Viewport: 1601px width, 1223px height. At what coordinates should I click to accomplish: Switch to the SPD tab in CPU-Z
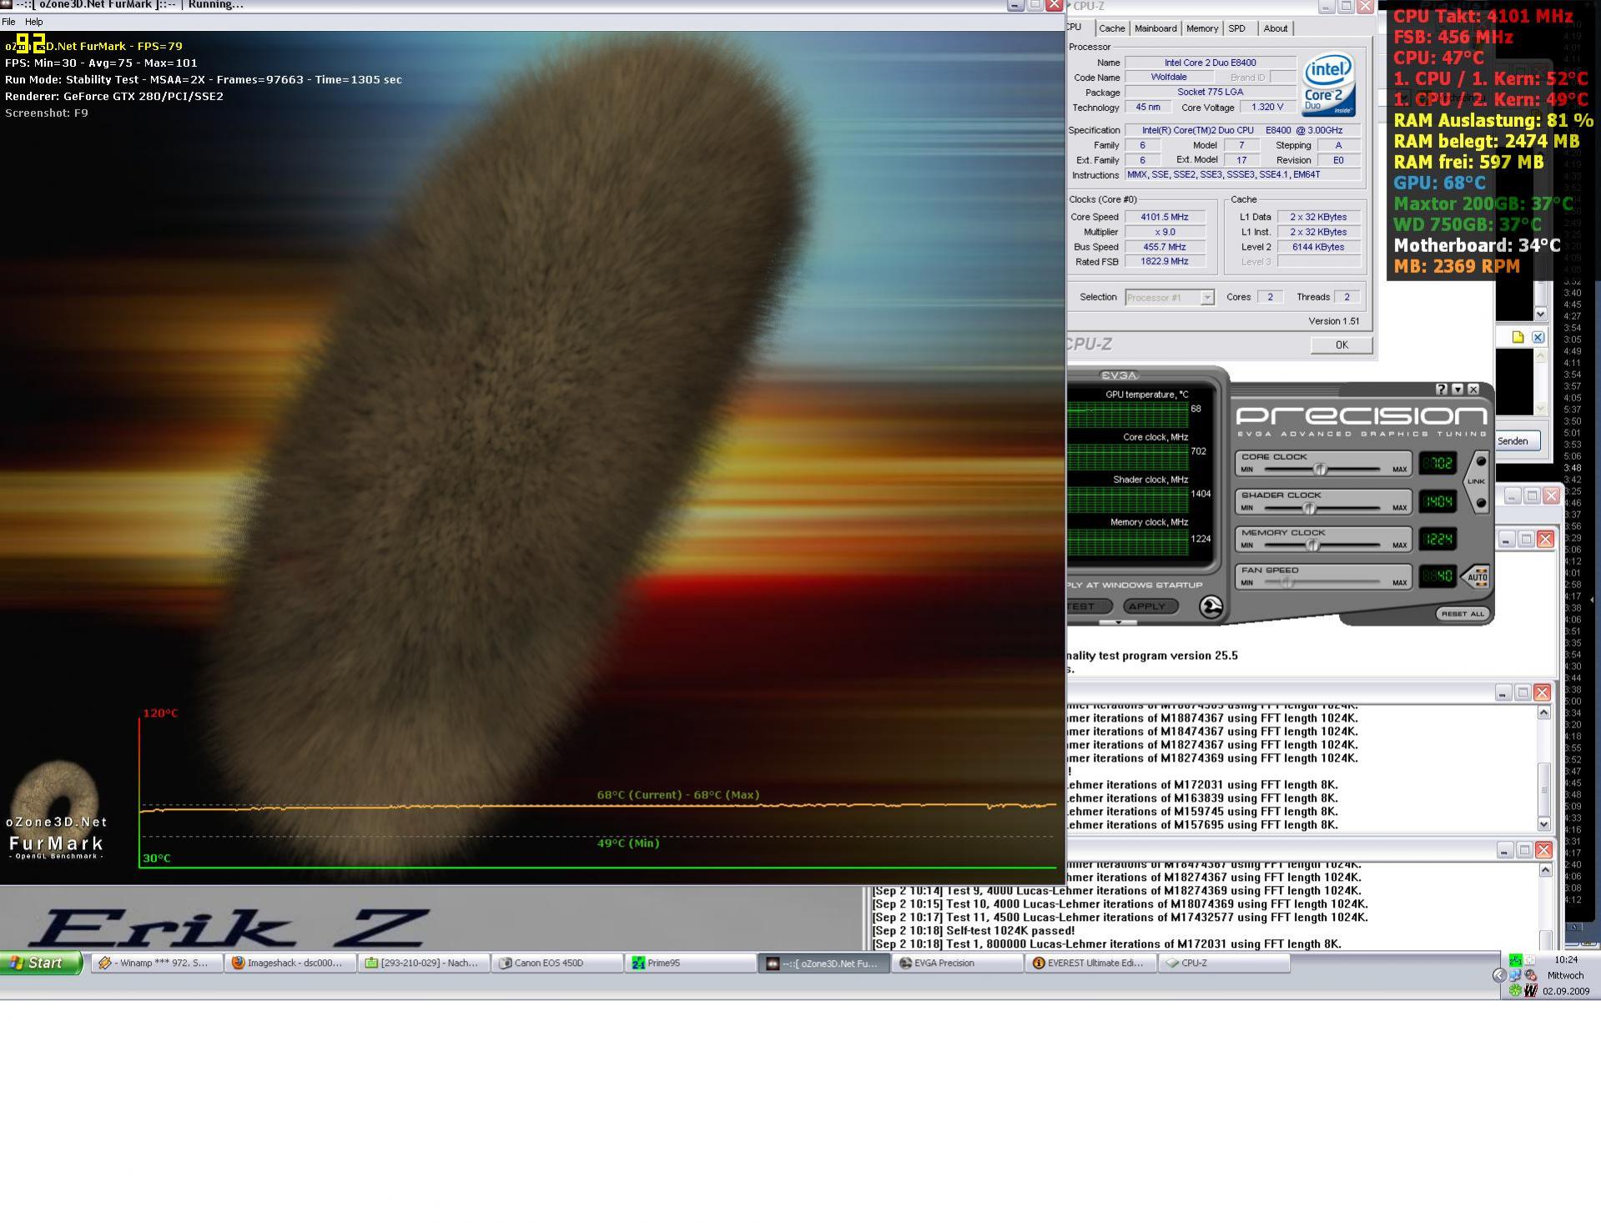[1236, 28]
